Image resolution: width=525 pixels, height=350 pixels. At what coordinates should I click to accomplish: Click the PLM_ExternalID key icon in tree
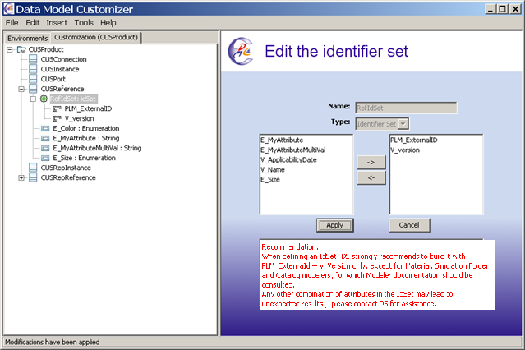(57, 108)
